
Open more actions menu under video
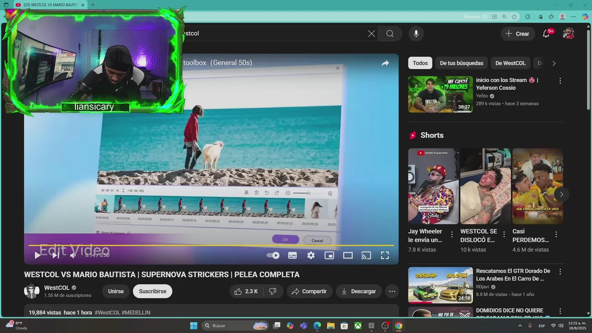(392, 291)
